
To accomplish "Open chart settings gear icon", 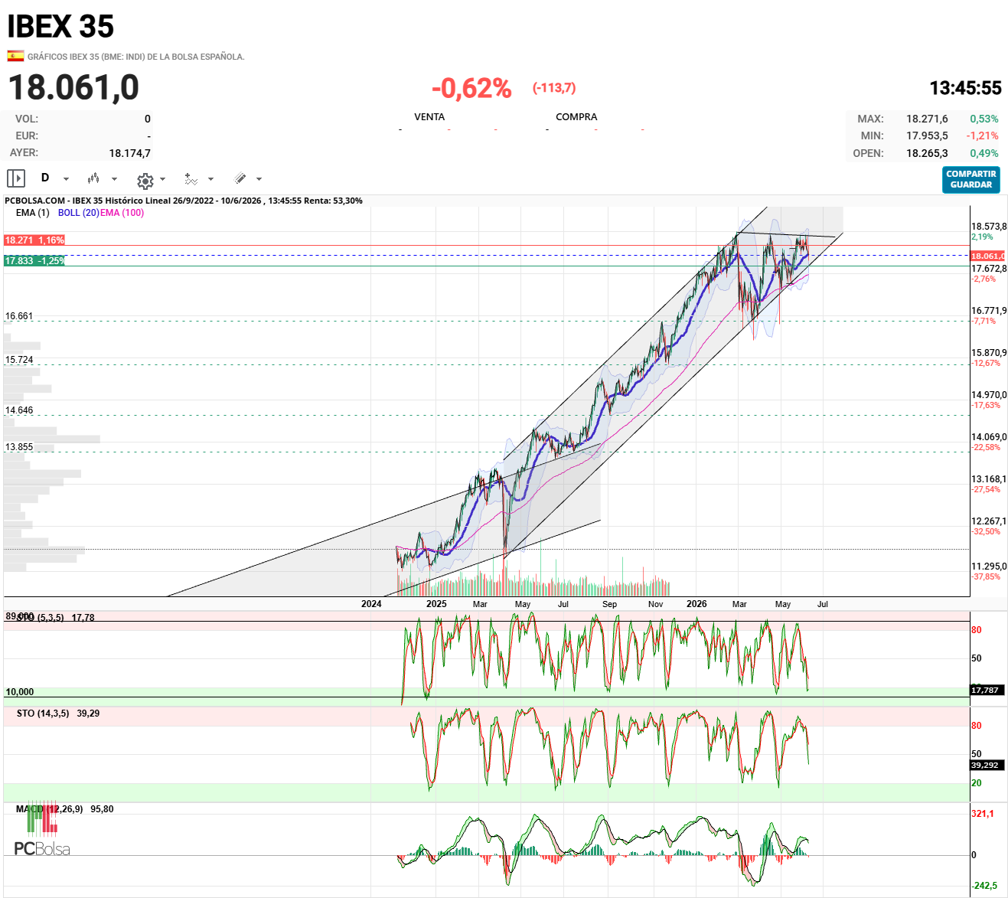I will 145,181.
